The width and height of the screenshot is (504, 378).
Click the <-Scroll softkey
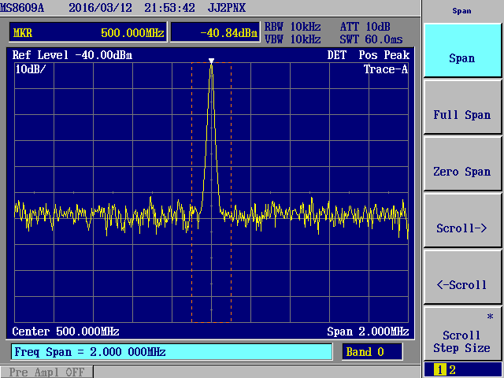tap(462, 276)
